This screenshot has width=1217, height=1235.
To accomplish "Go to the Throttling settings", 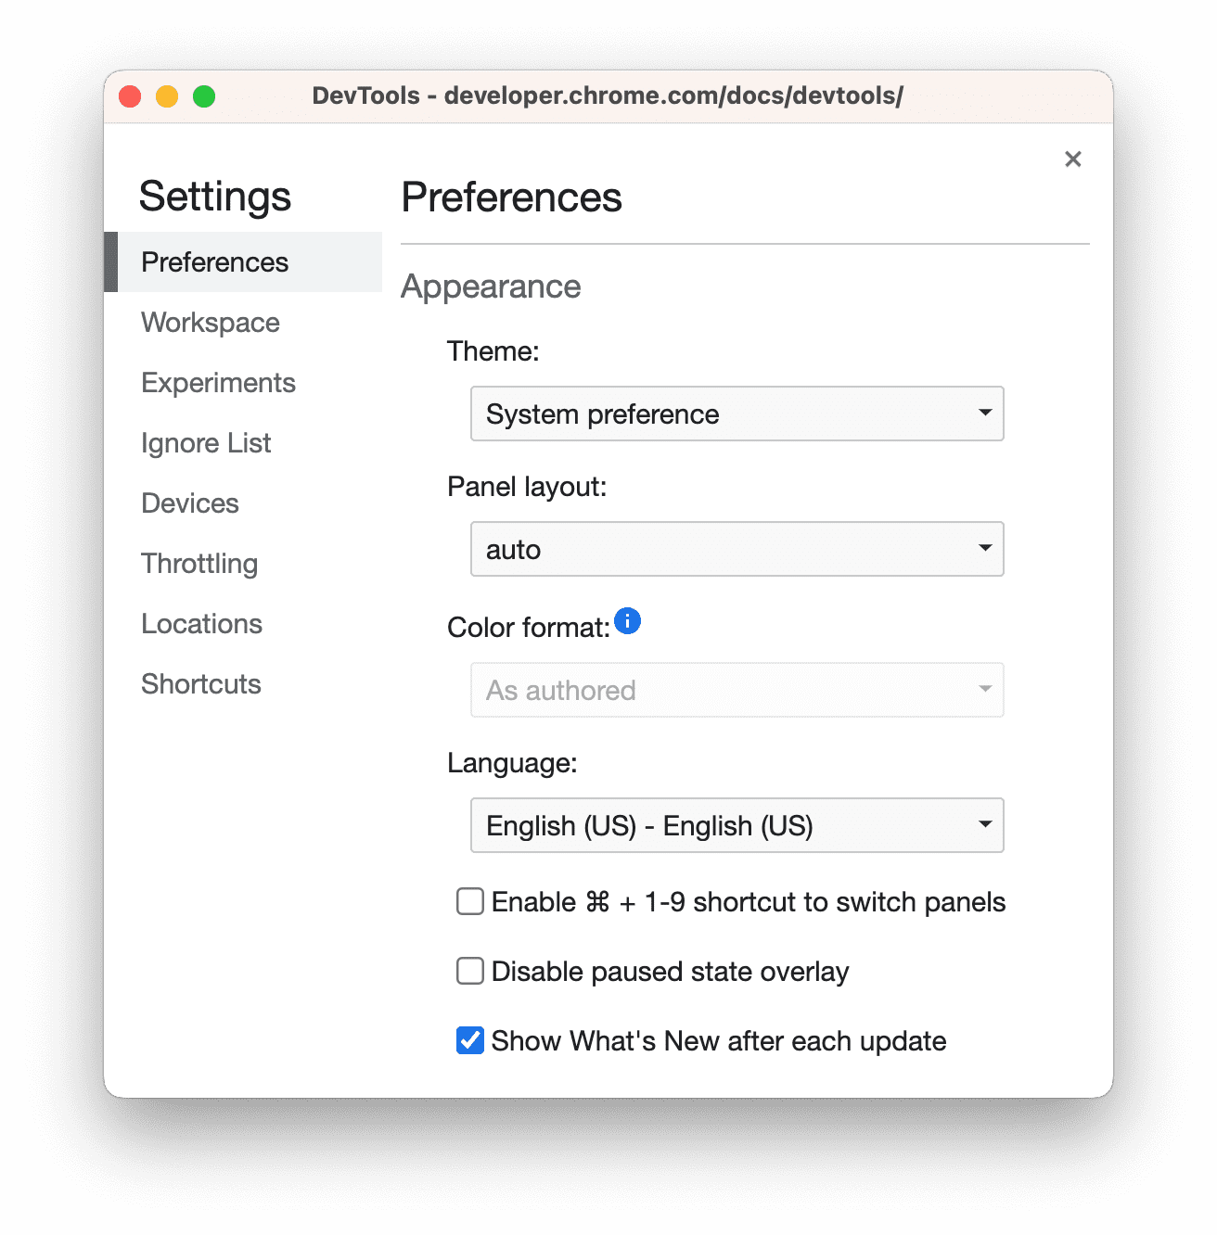I will tap(199, 563).
